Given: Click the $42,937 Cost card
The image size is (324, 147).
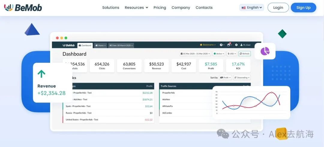Looking at the screenshot, I should pyautogui.click(x=184, y=66).
